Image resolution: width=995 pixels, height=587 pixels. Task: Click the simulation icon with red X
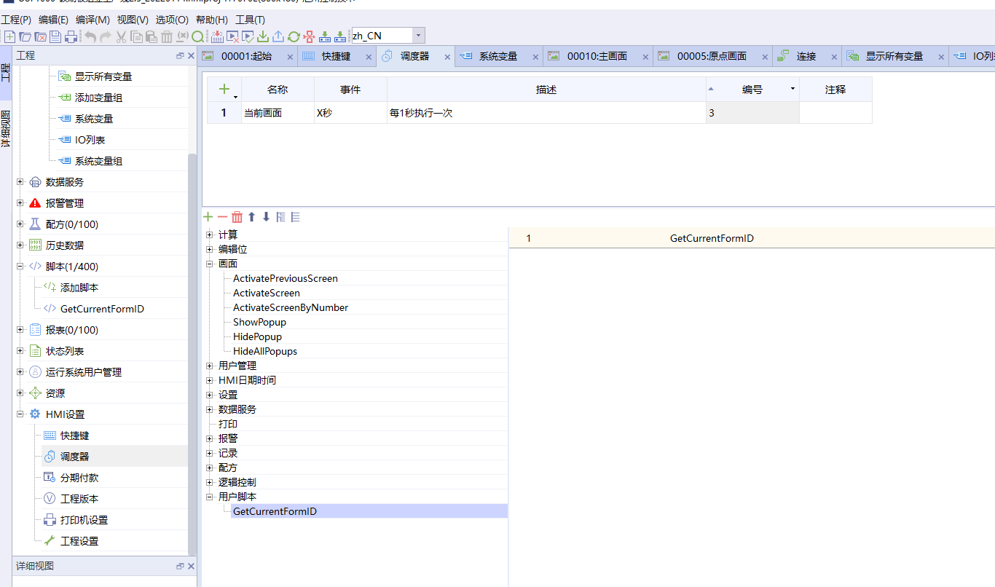tap(232, 36)
